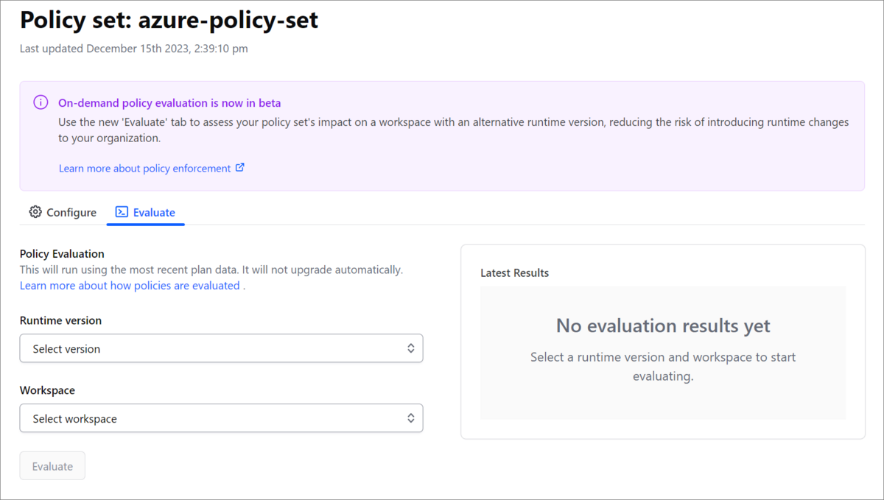The height and width of the screenshot is (500, 884).
Task: Open Learn more about how policies are evaluated
Action: [x=130, y=286]
